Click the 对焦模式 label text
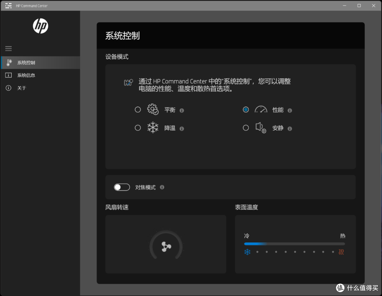 click(145, 187)
